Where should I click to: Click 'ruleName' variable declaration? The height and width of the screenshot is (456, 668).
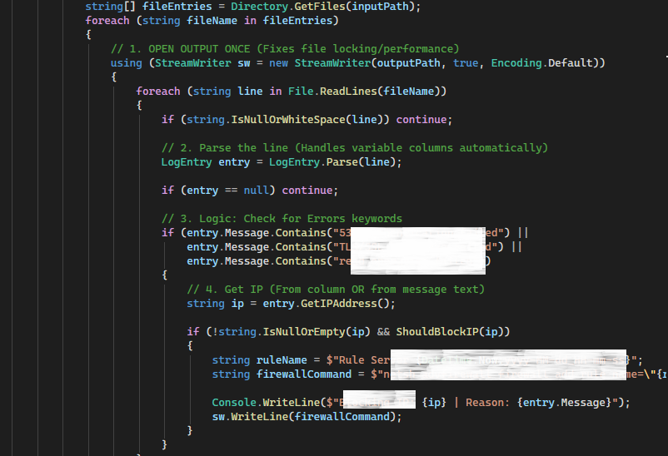click(x=282, y=360)
